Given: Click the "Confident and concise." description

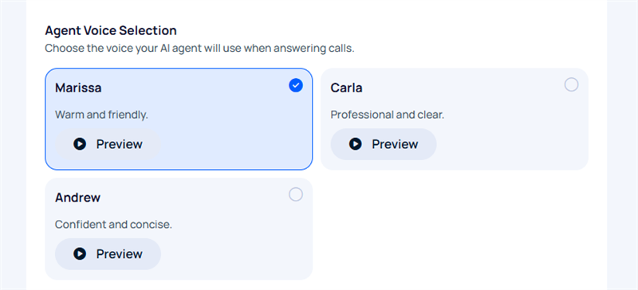Looking at the screenshot, I should pos(113,225).
